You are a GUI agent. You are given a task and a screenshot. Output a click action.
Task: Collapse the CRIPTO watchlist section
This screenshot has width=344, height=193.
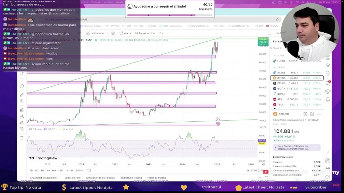[275, 67]
